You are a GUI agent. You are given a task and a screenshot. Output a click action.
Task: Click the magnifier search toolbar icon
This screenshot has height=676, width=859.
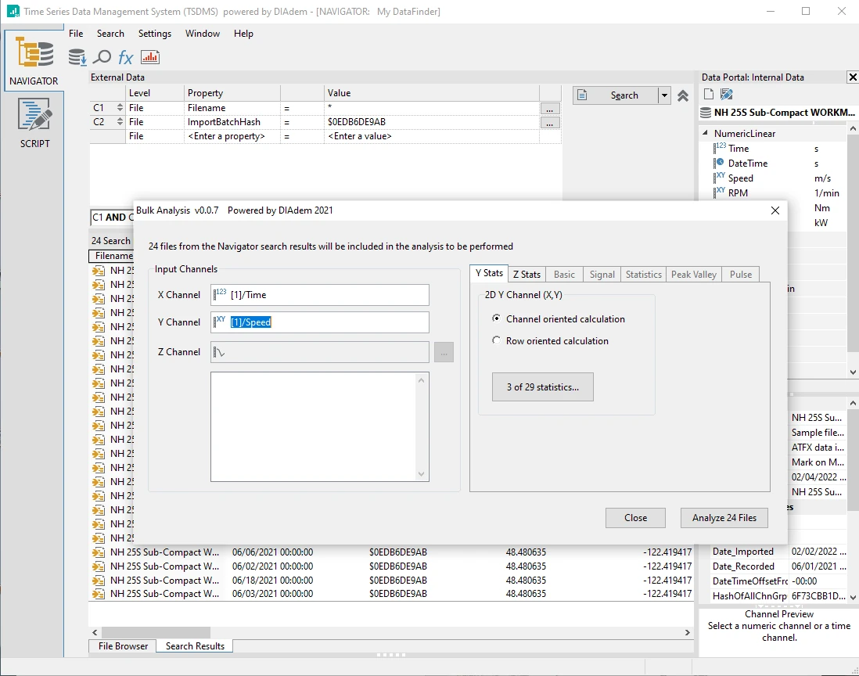(102, 57)
